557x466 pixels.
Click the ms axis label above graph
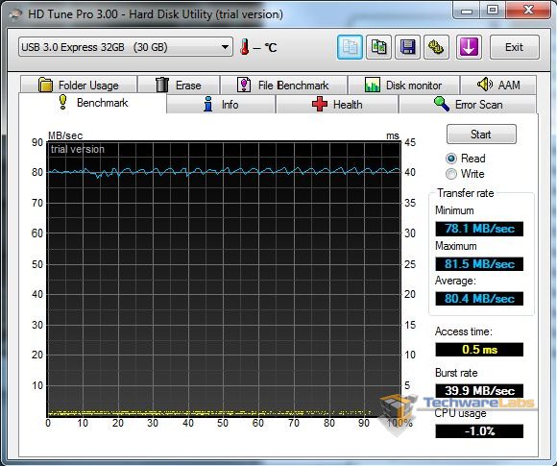tap(393, 135)
